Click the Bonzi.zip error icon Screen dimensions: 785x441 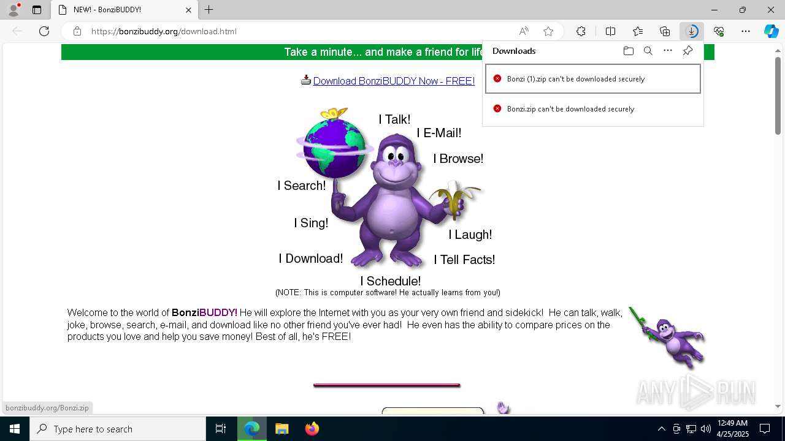497,108
